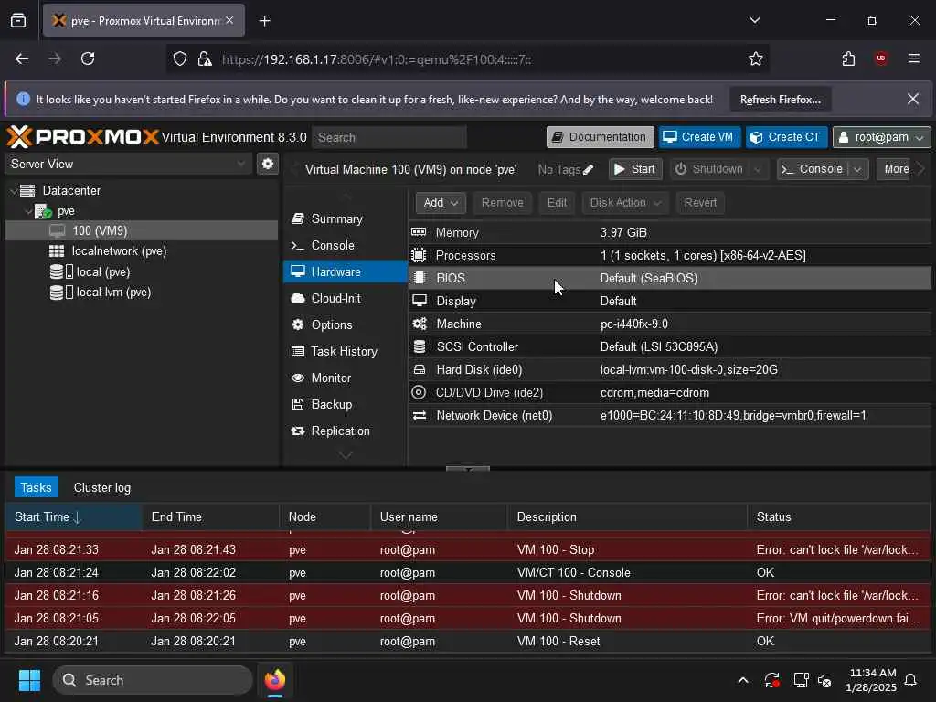This screenshot has width=936, height=702.
Task: Open the notifications bell in taskbar
Action: tap(911, 680)
